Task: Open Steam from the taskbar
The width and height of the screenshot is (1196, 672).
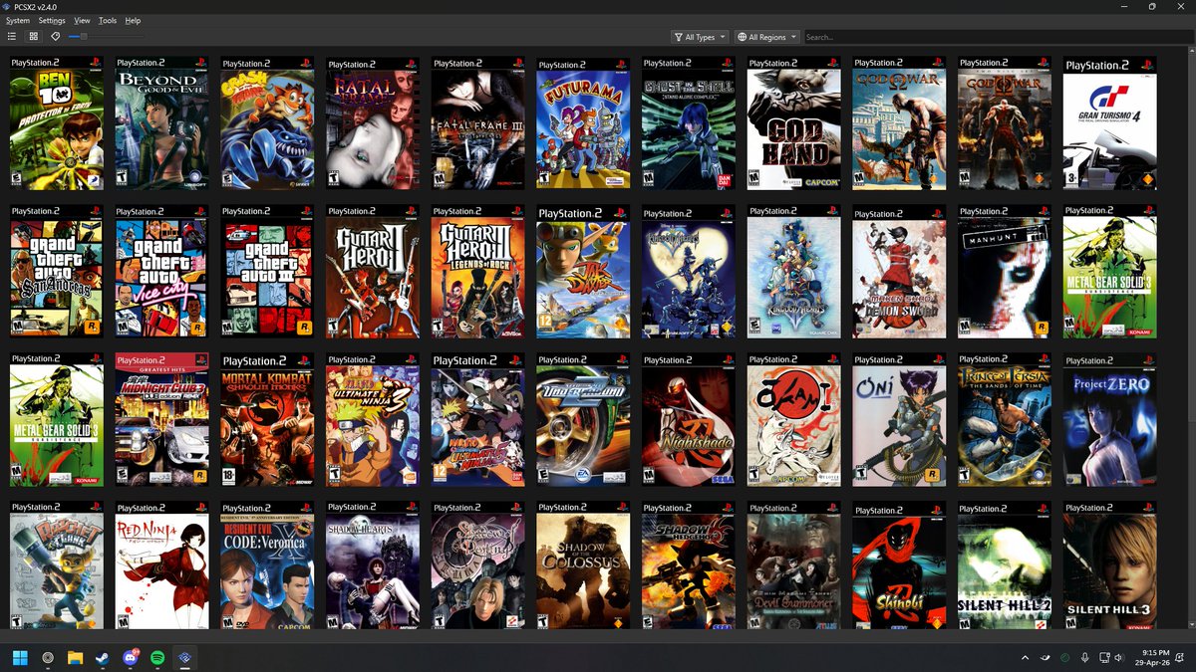Action: click(x=103, y=657)
